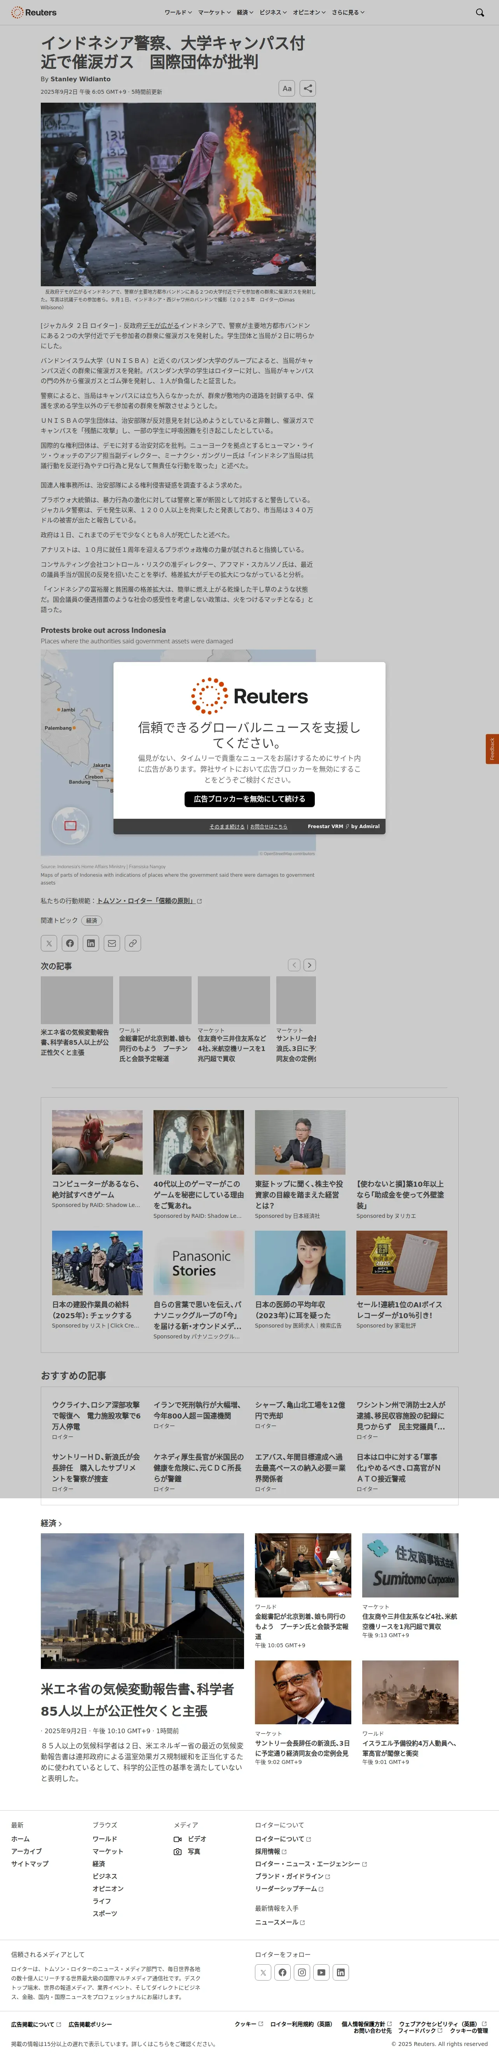Image resolution: width=499 pixels, height=2058 pixels.
Task: Open スポーツ in the footer ブラウズ list
Action: (105, 1914)
